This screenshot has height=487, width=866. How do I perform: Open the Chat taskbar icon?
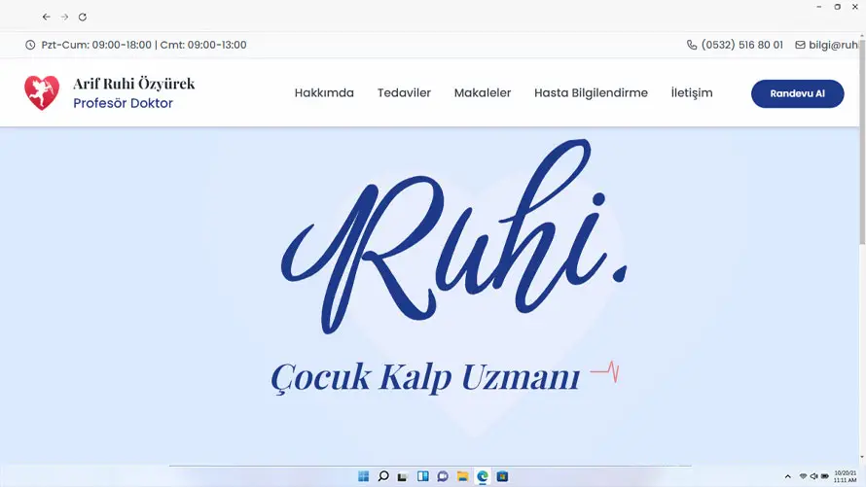point(443,476)
